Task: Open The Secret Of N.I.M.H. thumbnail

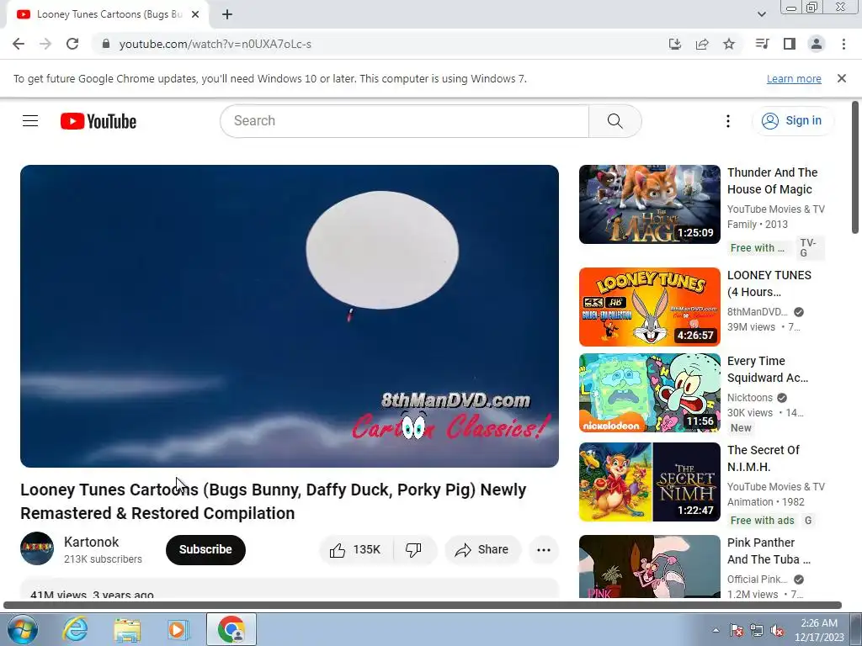Action: 649,482
